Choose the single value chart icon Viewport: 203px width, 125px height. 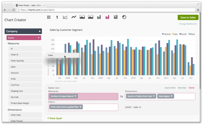(57, 17)
